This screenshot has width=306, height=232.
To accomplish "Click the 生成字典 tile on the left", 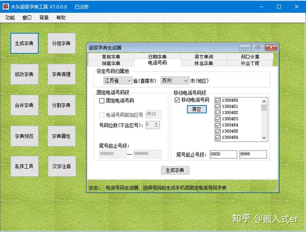I will point(24,43).
